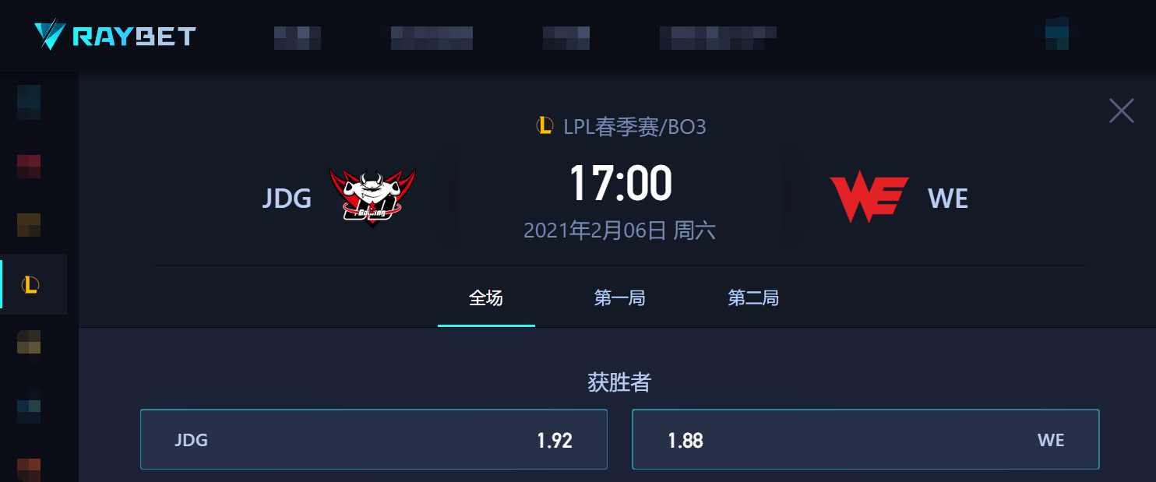Bet on JDG at odds 1.92
The height and width of the screenshot is (482, 1156).
click(x=374, y=440)
